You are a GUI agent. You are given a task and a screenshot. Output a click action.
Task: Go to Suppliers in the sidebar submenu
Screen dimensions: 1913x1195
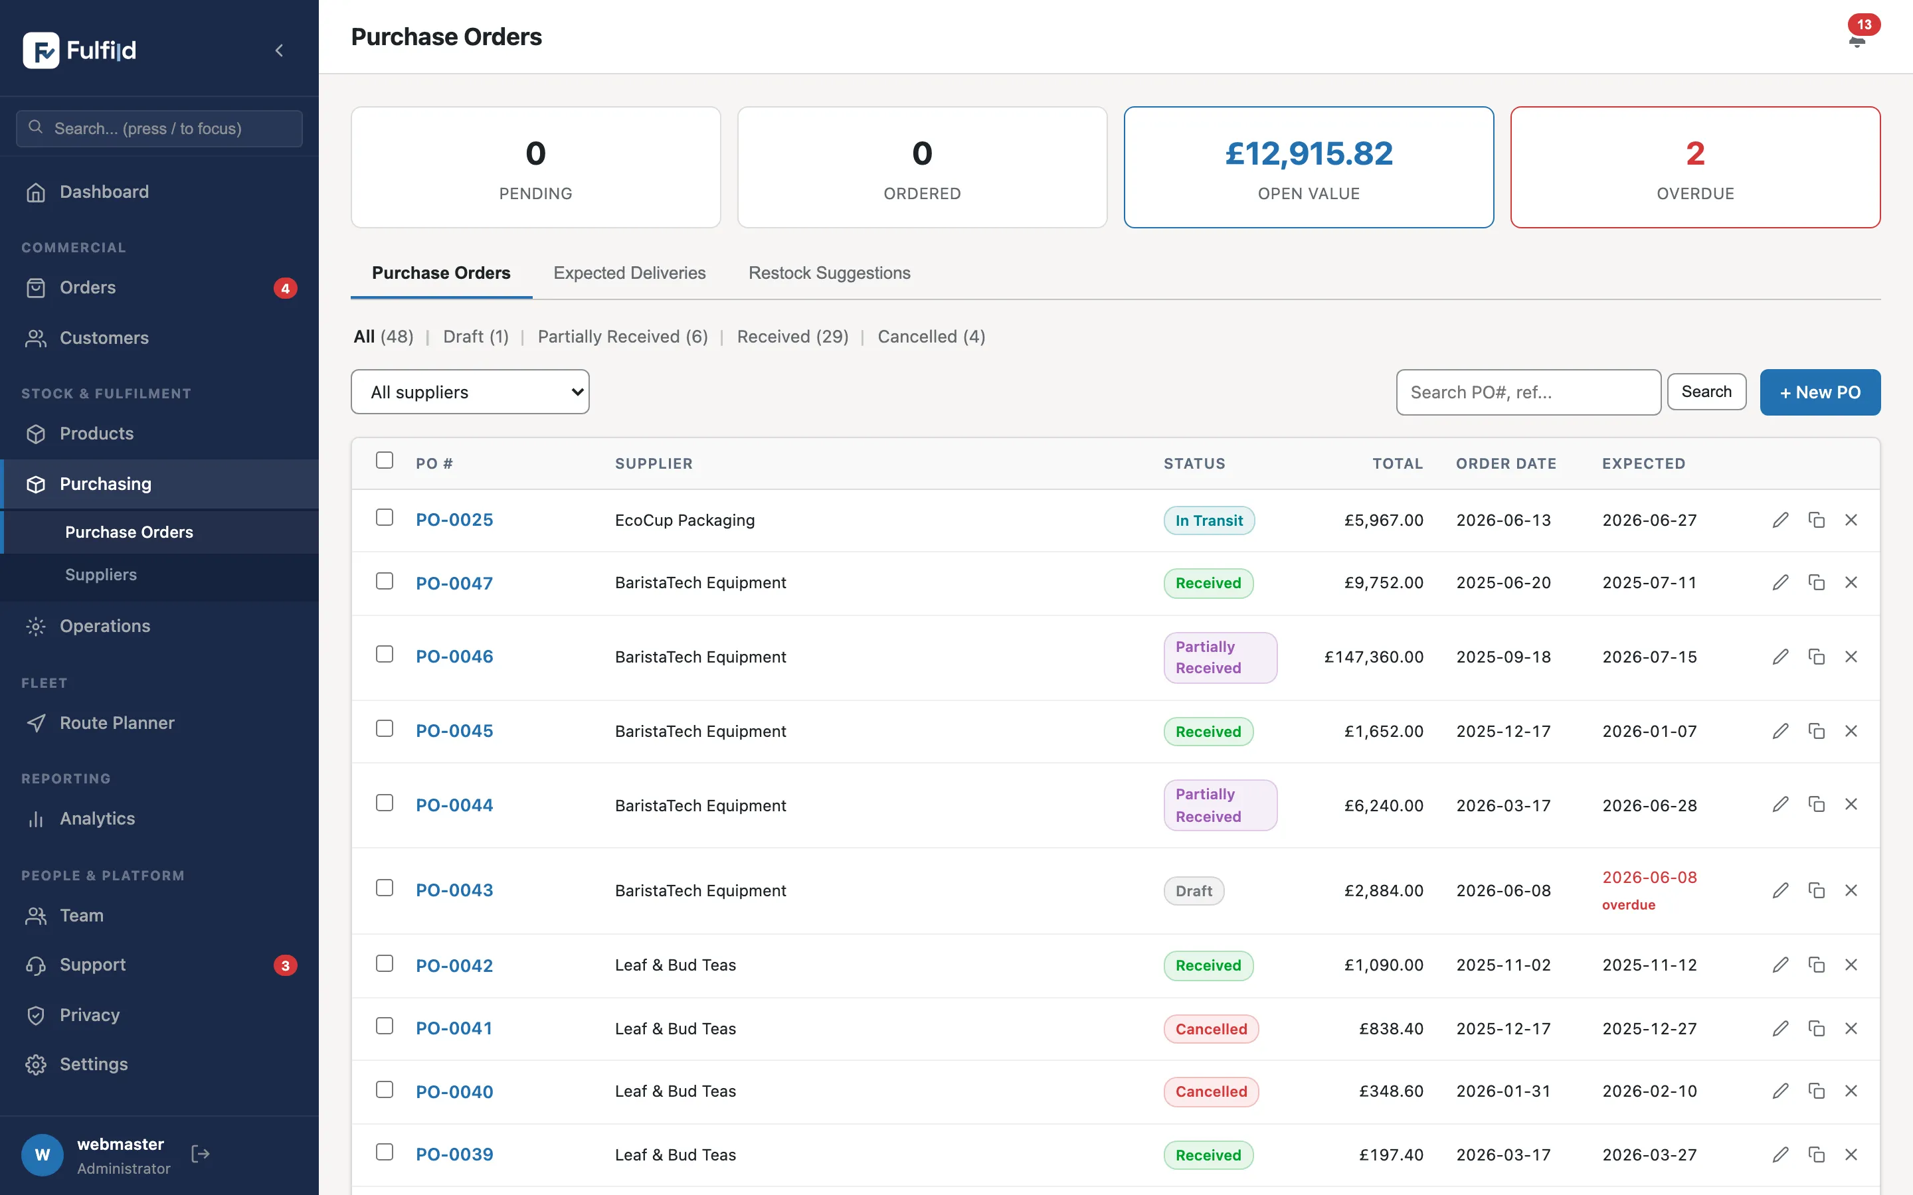159,574
